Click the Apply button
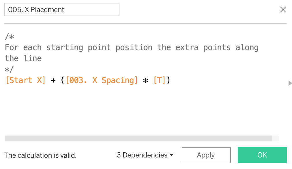The image size is (292, 169). pos(206,155)
